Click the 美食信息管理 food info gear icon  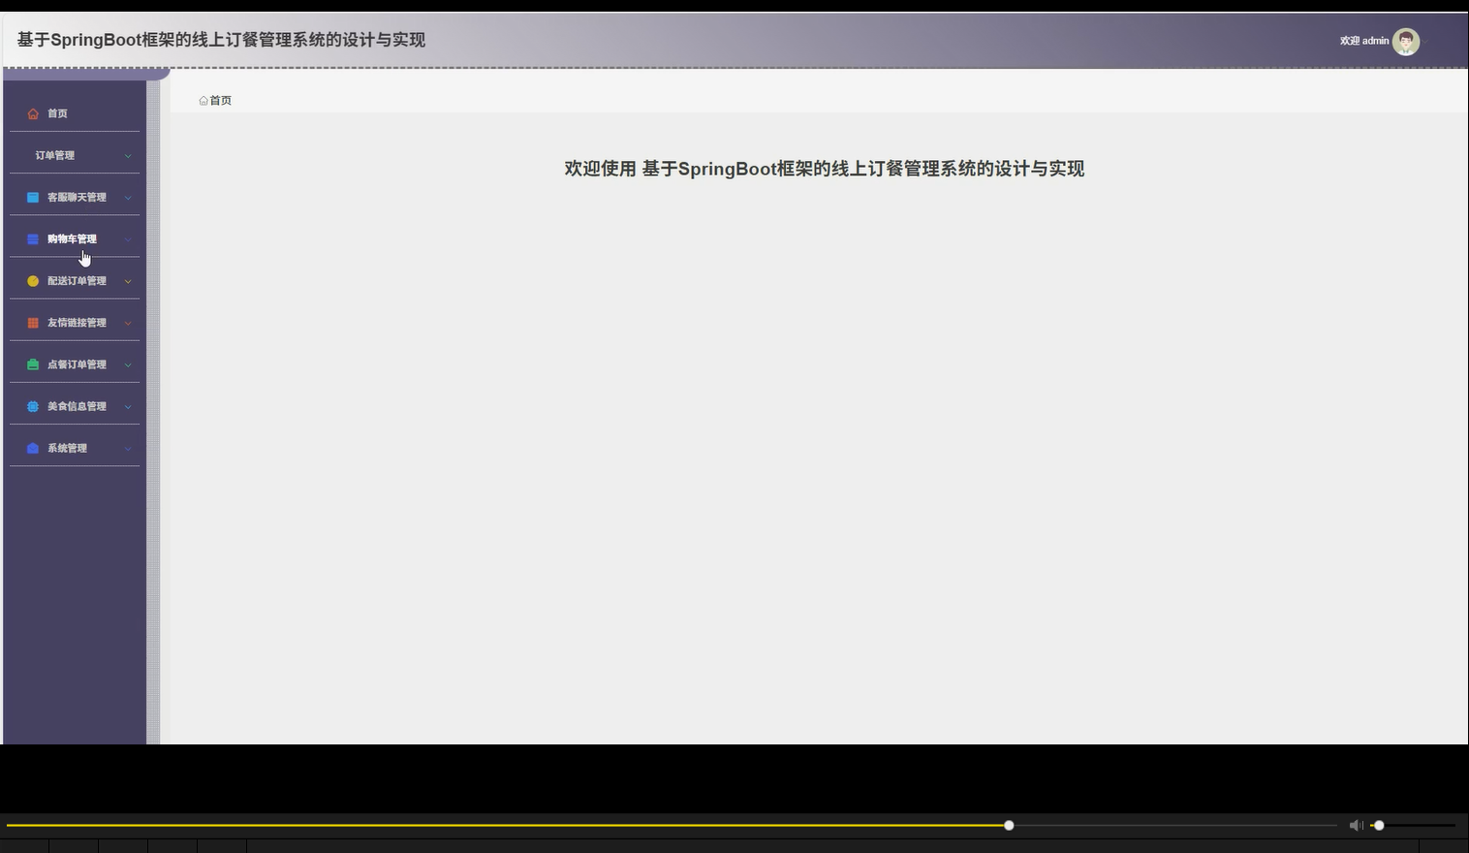click(x=32, y=405)
